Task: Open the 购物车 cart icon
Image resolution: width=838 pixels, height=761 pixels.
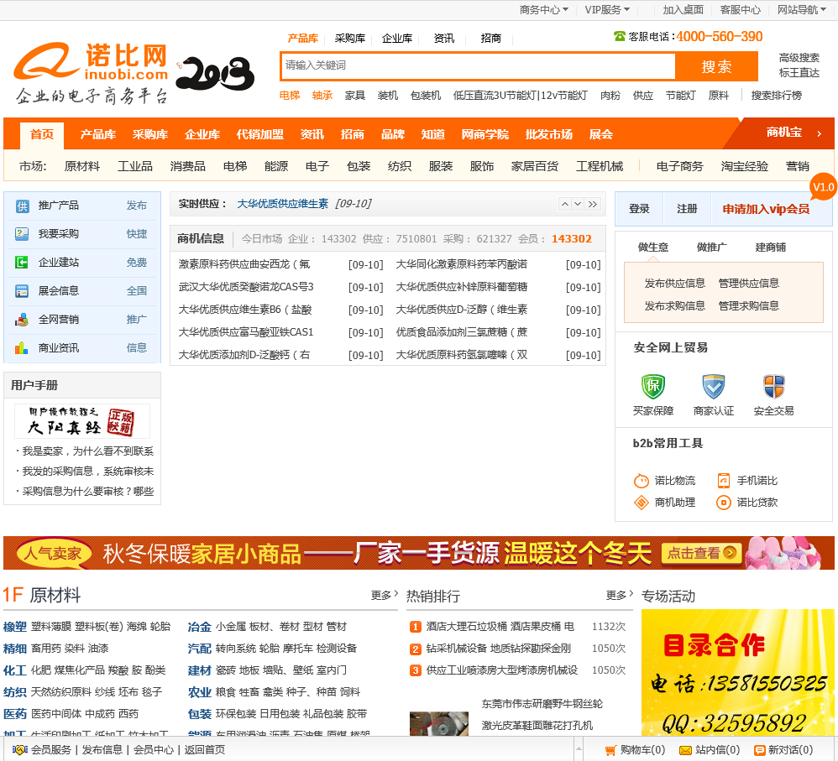Action: click(x=610, y=750)
